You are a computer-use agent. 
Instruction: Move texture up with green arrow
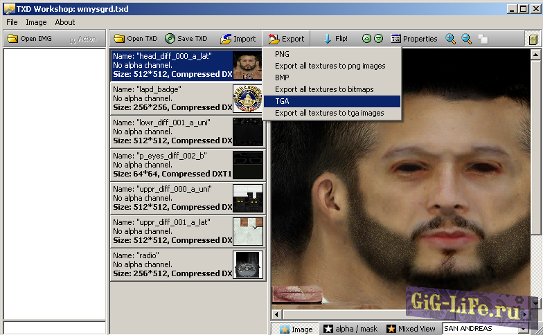(366, 39)
